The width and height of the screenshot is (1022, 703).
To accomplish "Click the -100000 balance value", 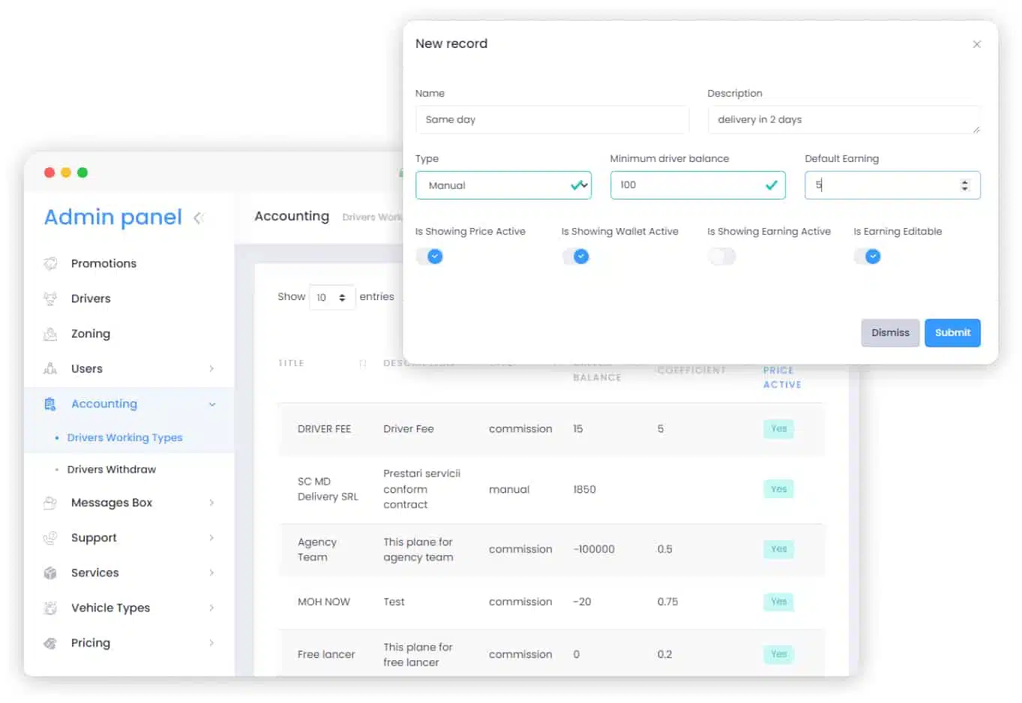I will (x=594, y=549).
